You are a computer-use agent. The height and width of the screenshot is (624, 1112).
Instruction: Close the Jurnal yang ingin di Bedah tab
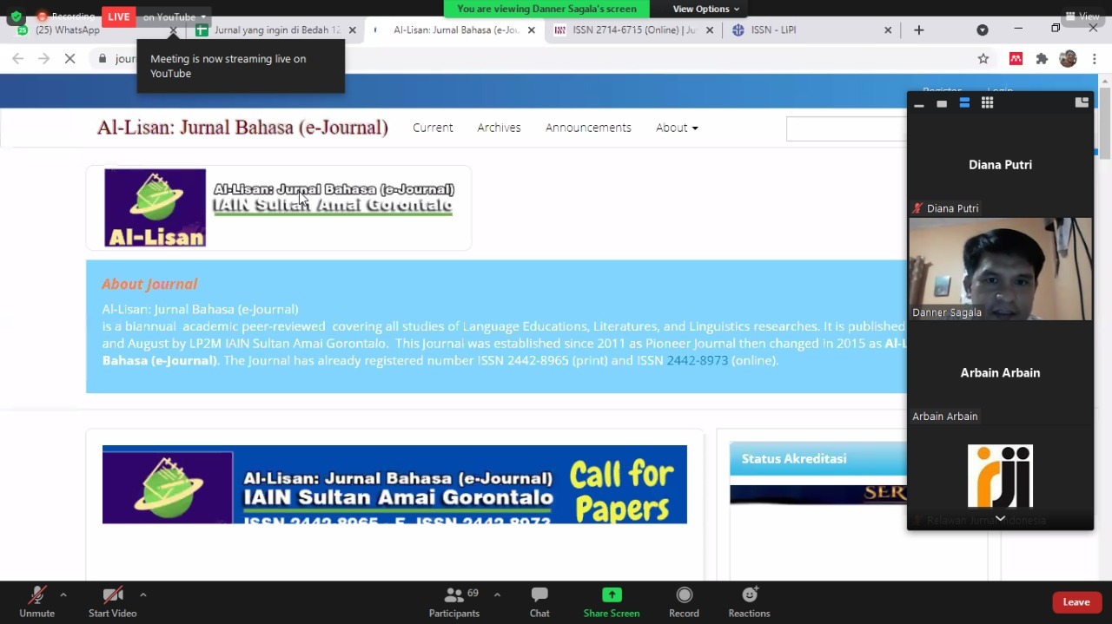coord(352,30)
